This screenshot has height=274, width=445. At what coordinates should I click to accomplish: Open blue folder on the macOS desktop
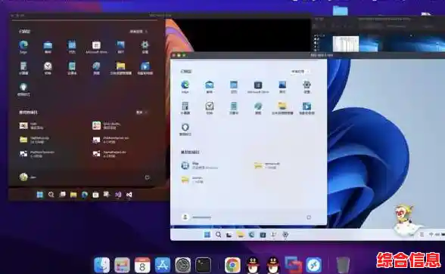[340, 11]
